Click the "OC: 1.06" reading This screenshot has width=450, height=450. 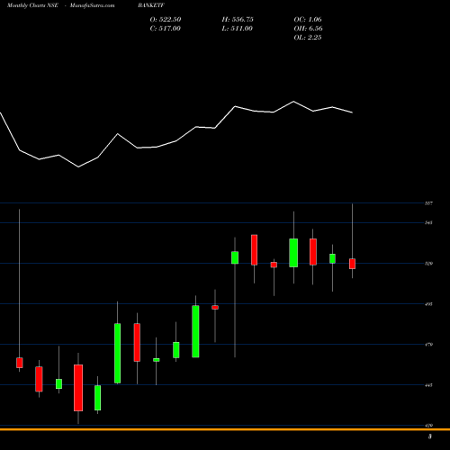tap(308, 19)
